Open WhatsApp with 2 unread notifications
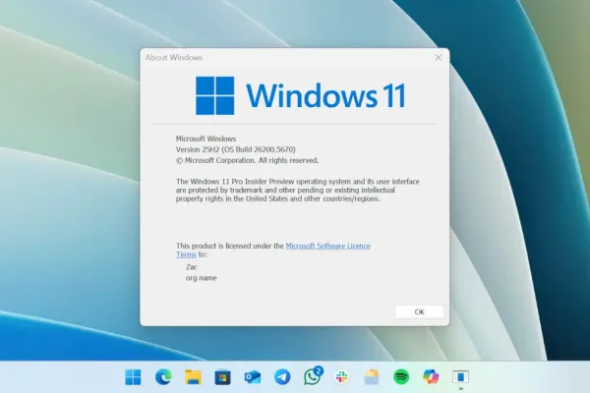 (313, 376)
